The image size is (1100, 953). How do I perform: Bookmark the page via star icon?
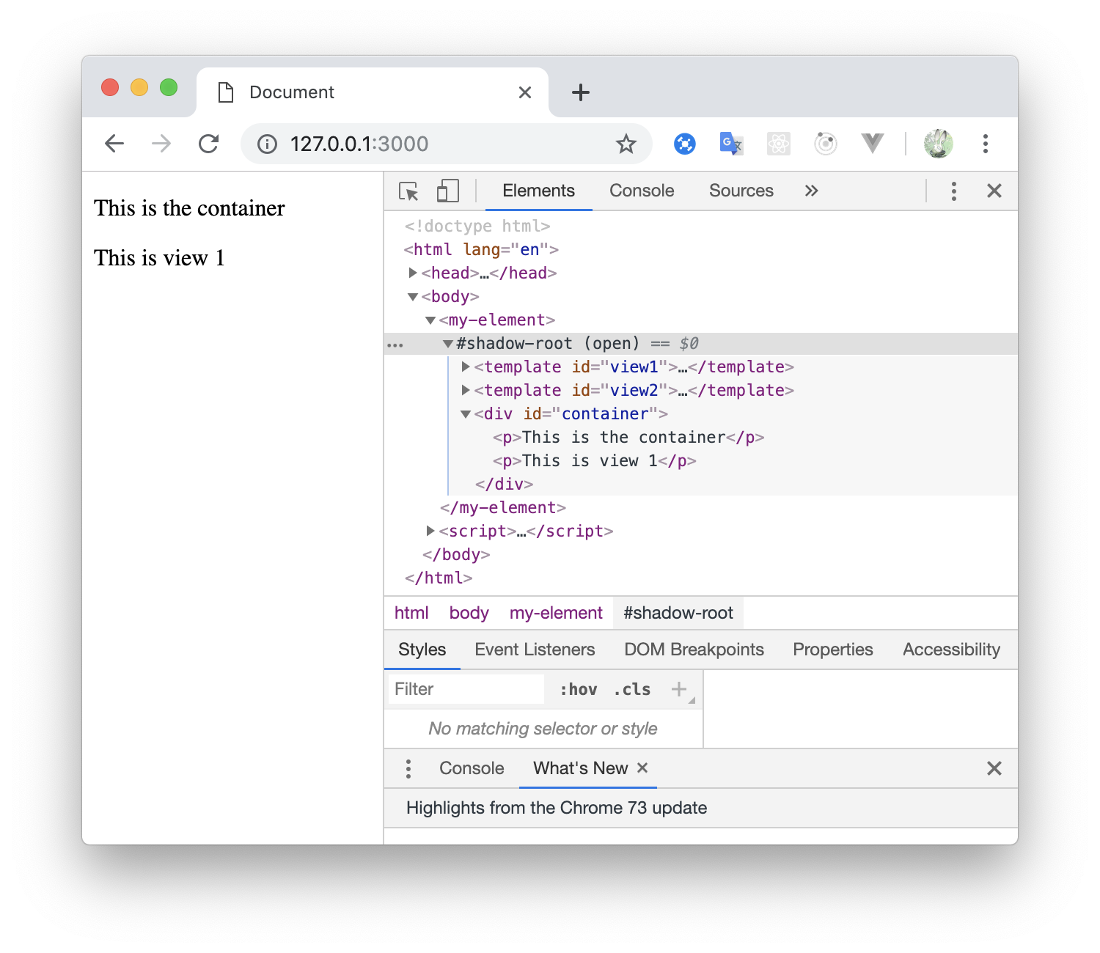coord(626,144)
